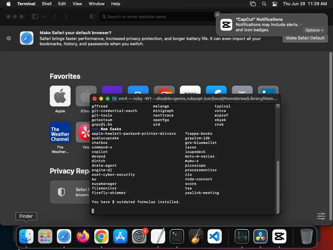Open Firefox from the dock
The width and height of the screenshot is (333, 250).
click(83, 236)
